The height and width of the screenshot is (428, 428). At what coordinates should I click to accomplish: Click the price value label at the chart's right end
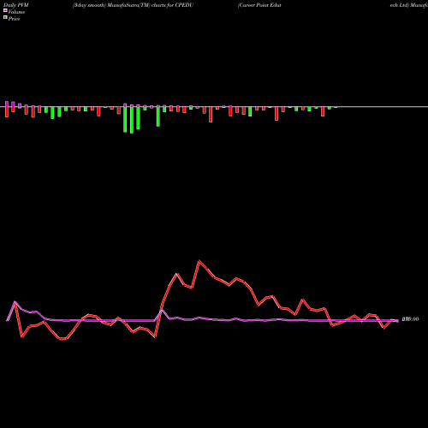tap(410, 319)
